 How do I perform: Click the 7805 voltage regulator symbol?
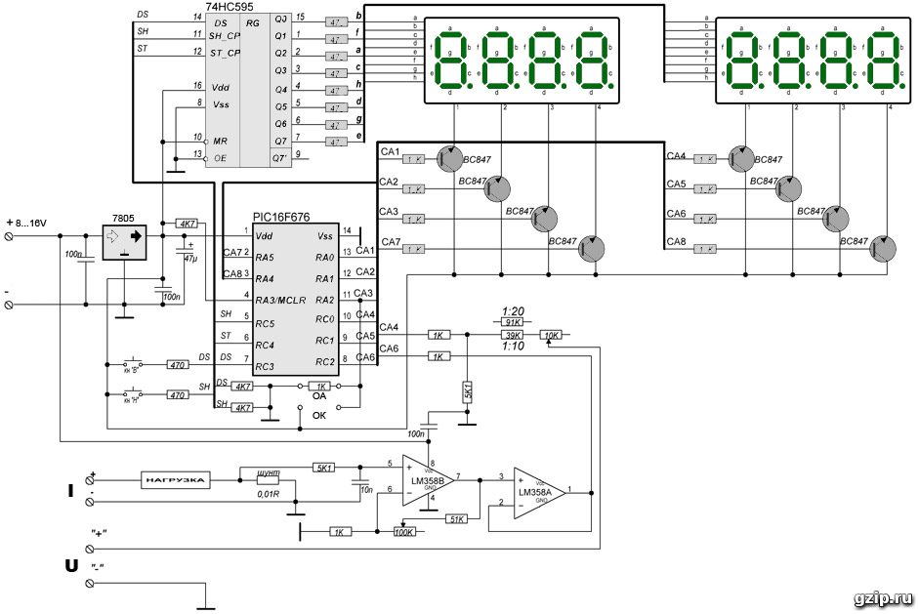[x=124, y=241]
